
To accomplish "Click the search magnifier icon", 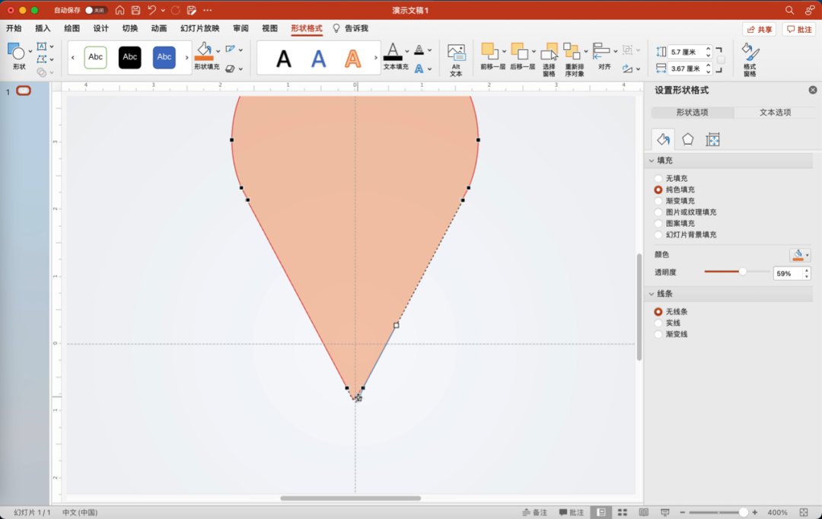I will click(x=789, y=10).
